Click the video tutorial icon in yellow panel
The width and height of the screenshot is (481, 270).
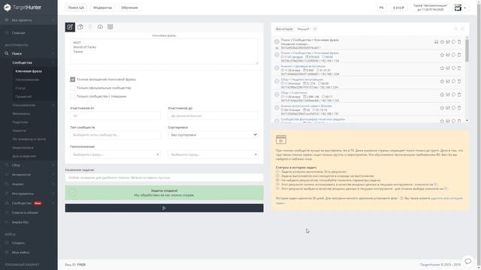(280, 139)
